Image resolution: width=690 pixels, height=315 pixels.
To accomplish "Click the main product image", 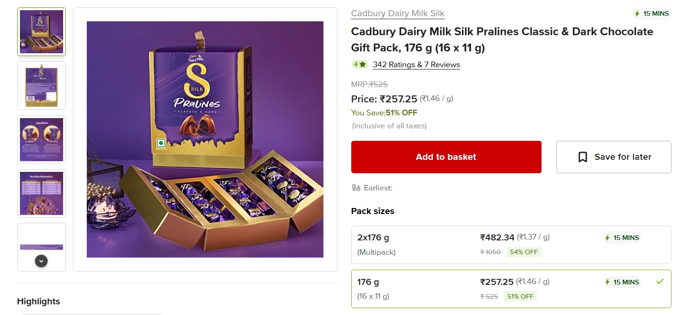I will click(x=205, y=139).
